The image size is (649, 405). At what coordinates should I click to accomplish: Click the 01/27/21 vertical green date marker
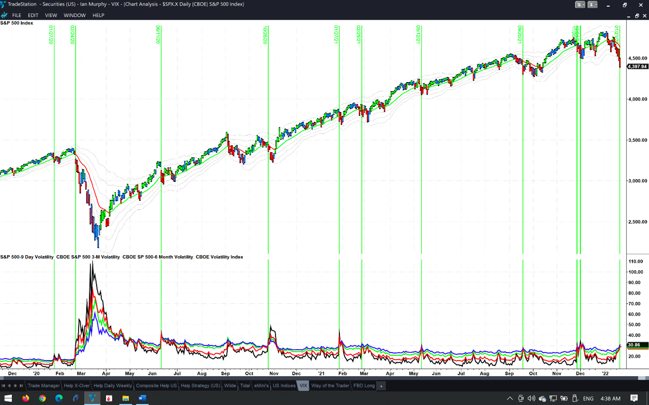click(339, 142)
